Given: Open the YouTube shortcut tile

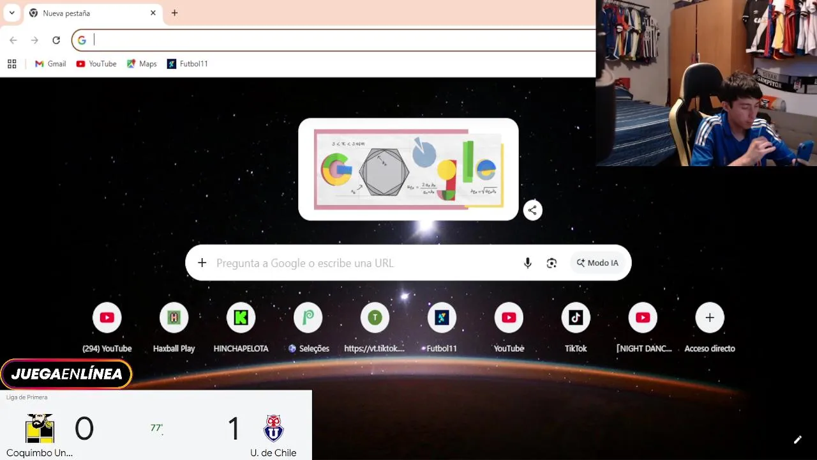Looking at the screenshot, I should [x=509, y=328].
